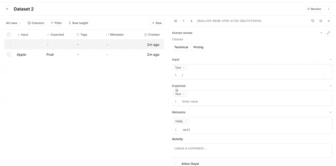Screen dimensions: 336x166
Task: Open the three-dot more options menu
Action: (329, 9)
